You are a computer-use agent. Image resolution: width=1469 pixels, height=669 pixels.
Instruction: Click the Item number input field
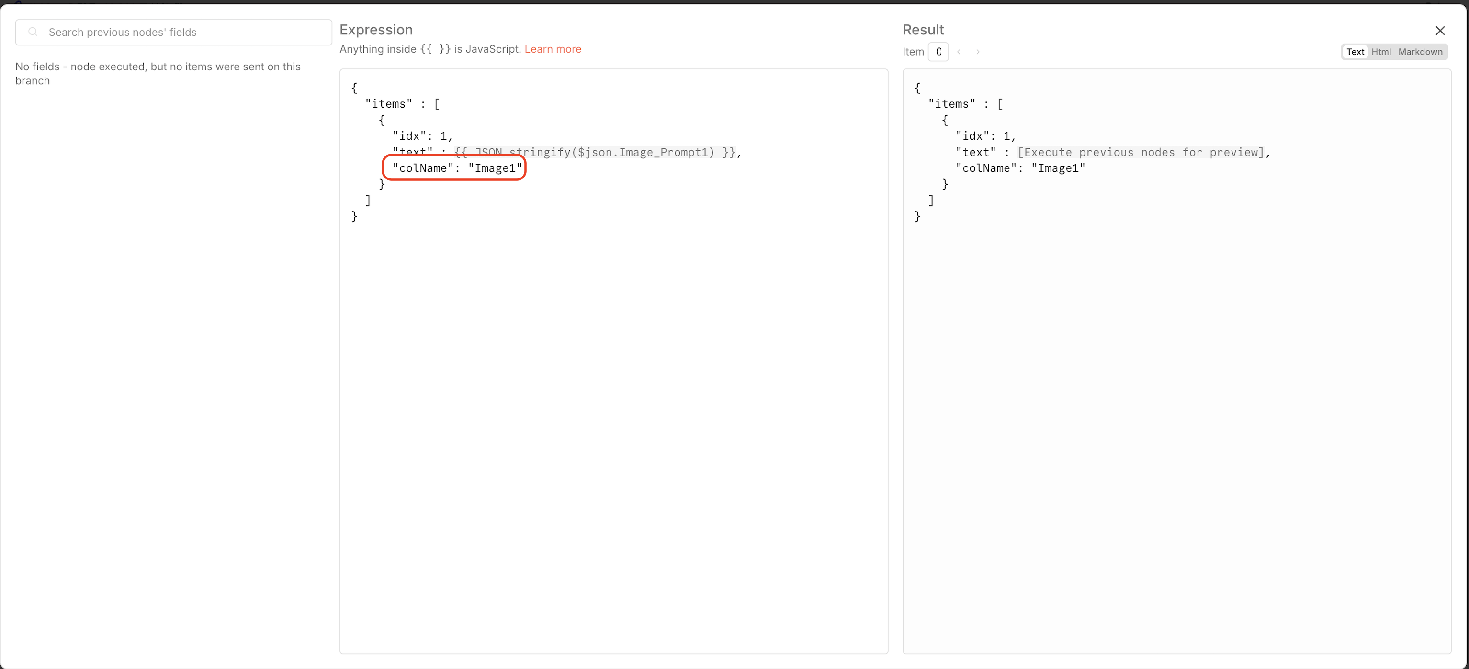pos(938,52)
